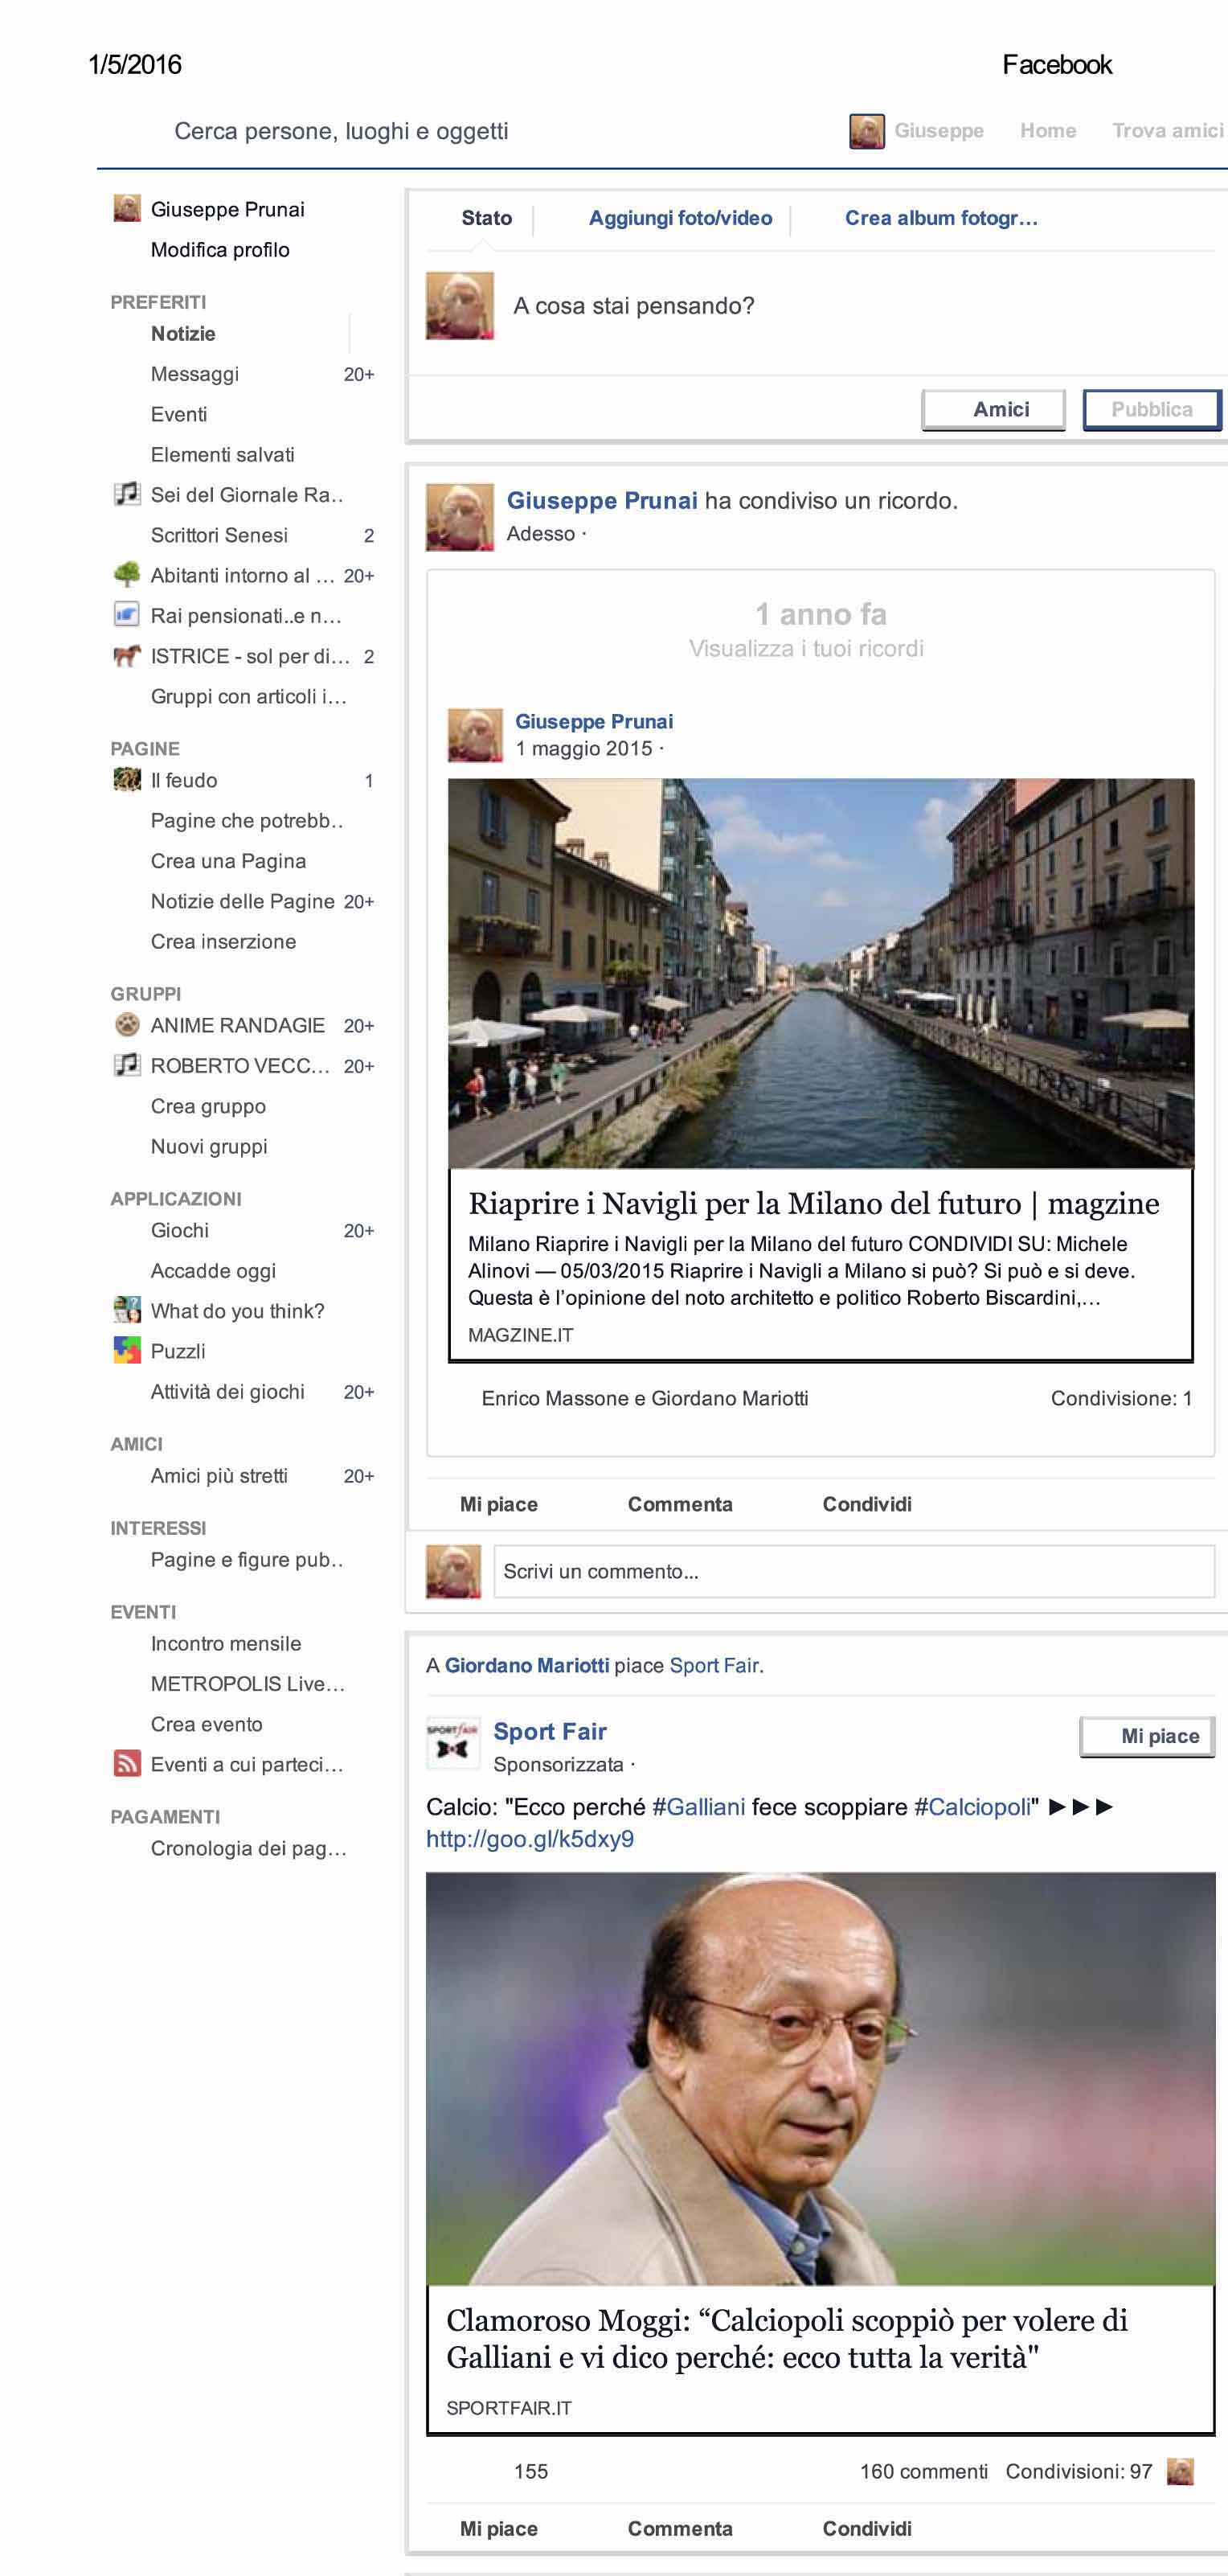Open Notizie delle Pagine
This screenshot has width=1228, height=2576.
(x=243, y=901)
